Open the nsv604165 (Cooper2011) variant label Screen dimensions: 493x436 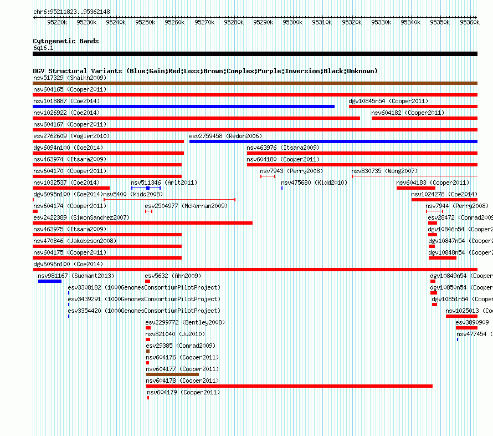(x=70, y=89)
